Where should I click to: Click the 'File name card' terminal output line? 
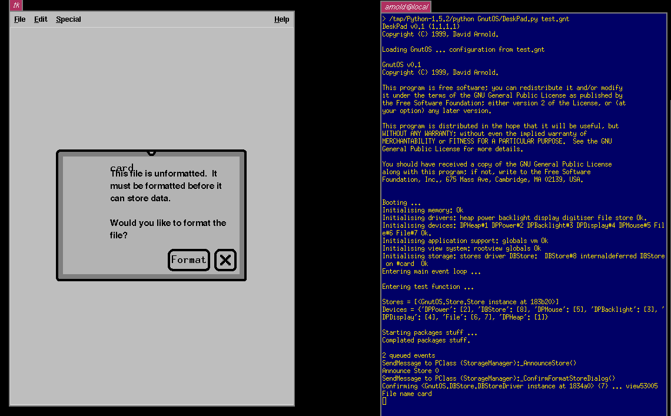[x=407, y=394]
